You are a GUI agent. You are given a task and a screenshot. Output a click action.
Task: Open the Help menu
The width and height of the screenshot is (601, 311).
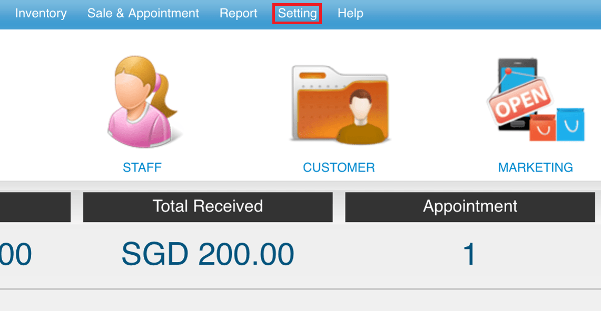coord(350,13)
